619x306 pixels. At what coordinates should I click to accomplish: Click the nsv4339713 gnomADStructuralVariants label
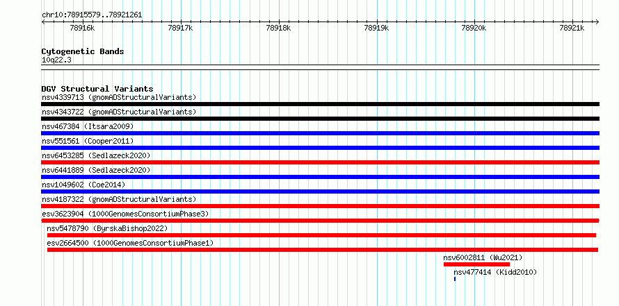(119, 97)
